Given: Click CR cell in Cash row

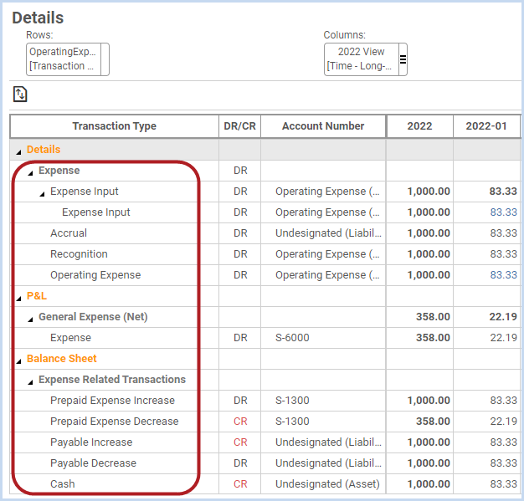Looking at the screenshot, I should click(x=240, y=484).
